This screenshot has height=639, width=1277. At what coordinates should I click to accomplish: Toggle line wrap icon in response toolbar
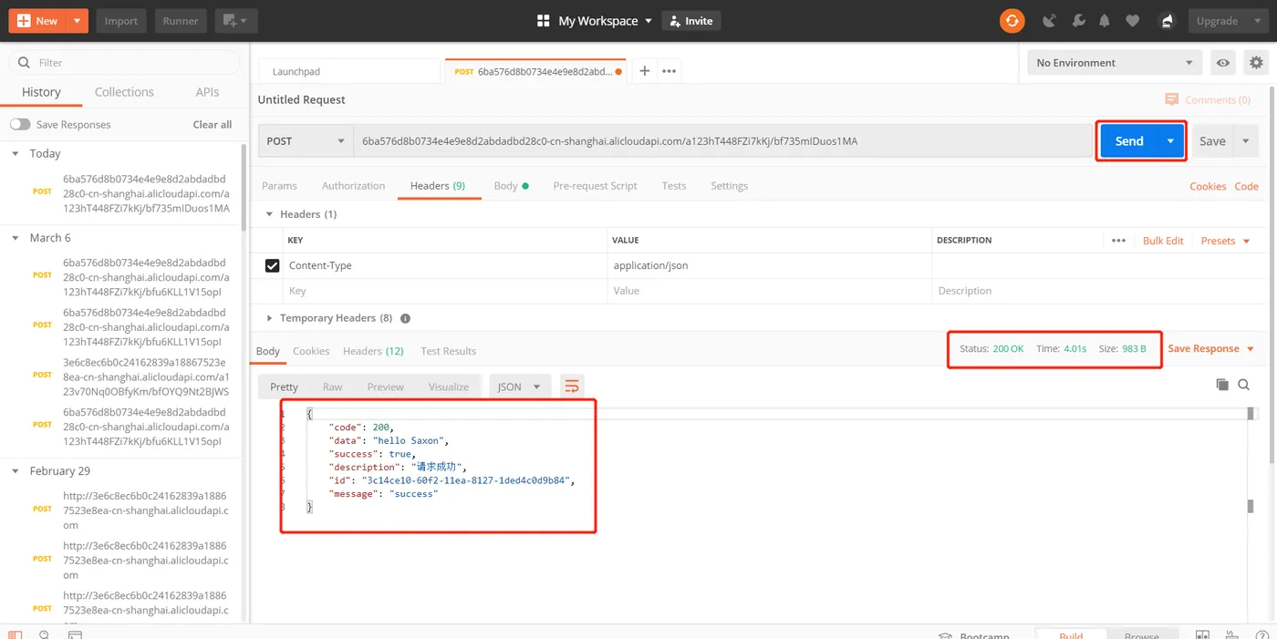click(572, 386)
